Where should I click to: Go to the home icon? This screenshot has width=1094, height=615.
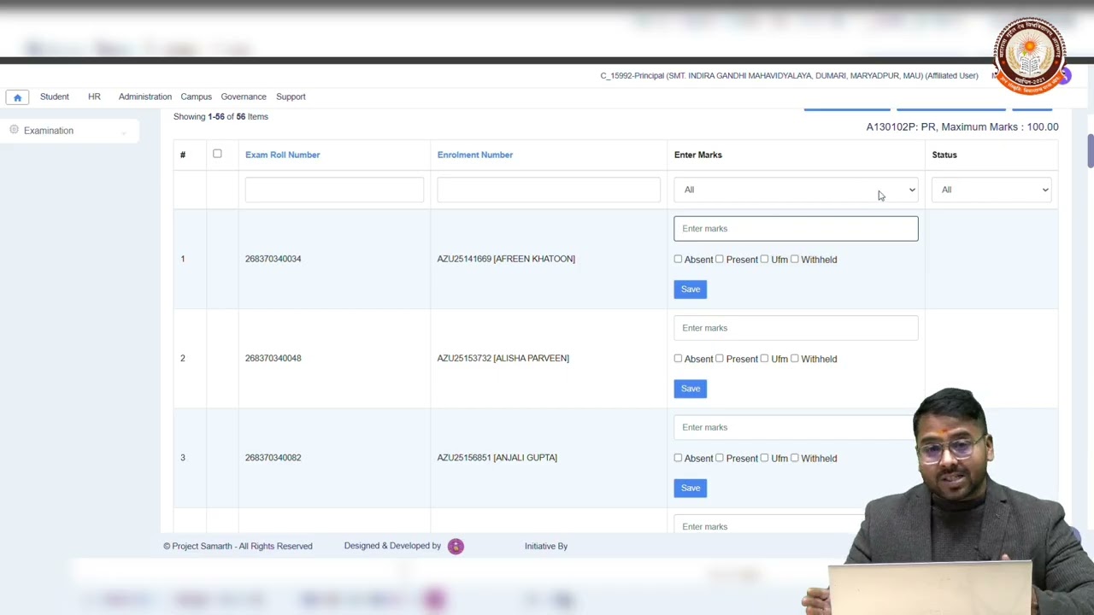[x=17, y=97]
